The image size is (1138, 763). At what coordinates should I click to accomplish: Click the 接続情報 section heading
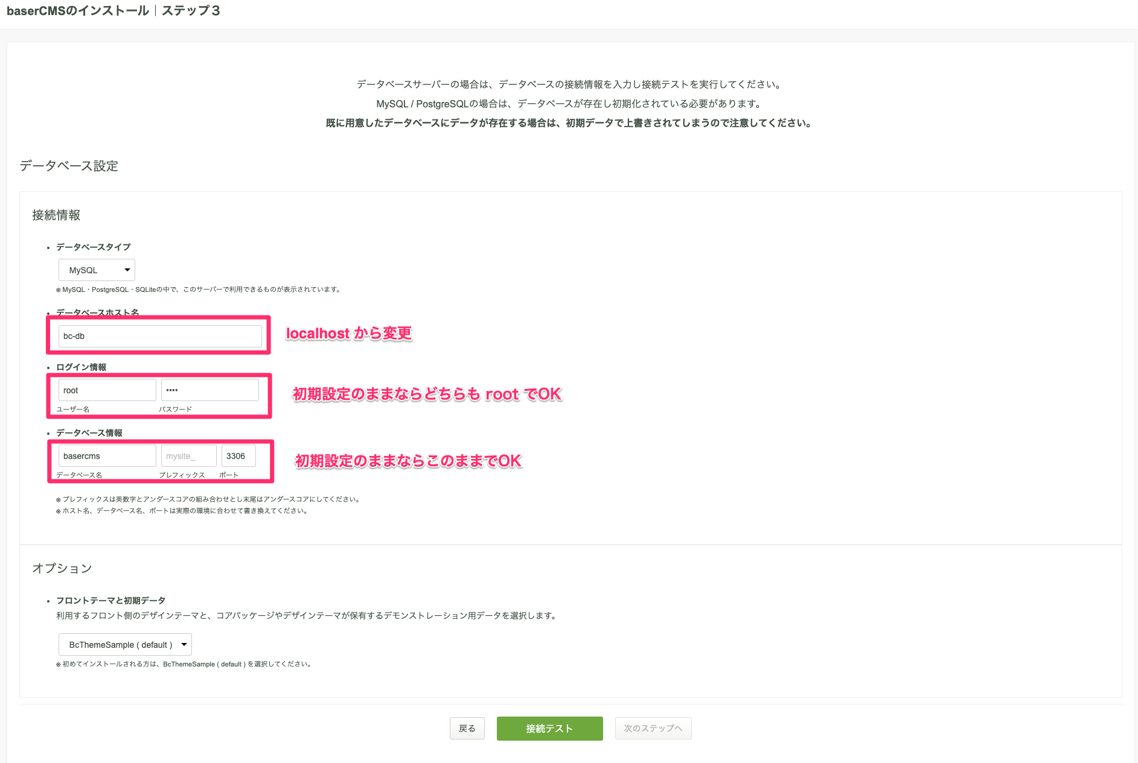pyautogui.click(x=56, y=215)
